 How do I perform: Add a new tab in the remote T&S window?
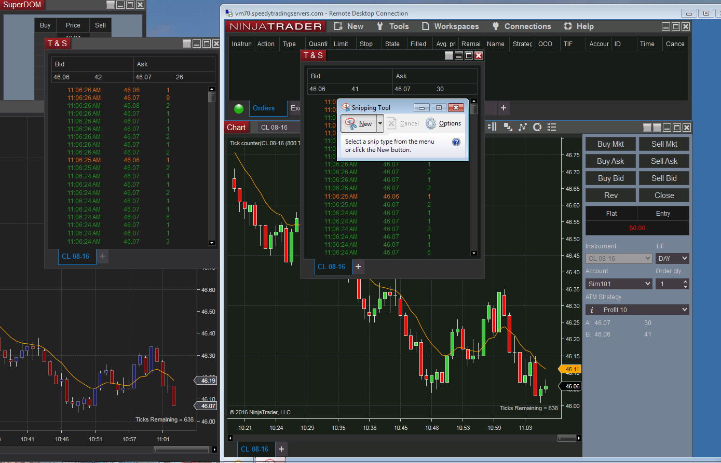click(358, 267)
